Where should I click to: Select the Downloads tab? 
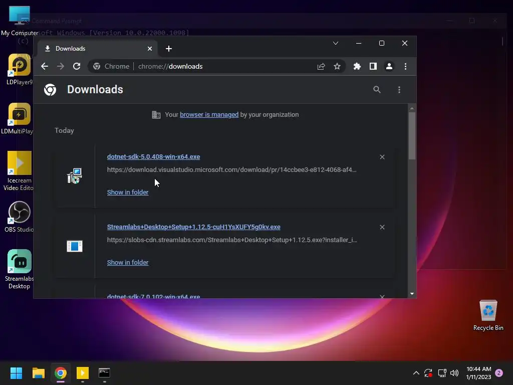[x=98, y=49]
